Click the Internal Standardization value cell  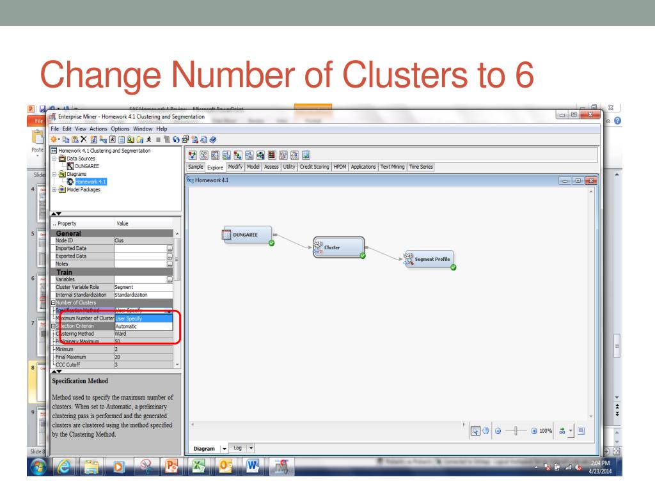(144, 295)
